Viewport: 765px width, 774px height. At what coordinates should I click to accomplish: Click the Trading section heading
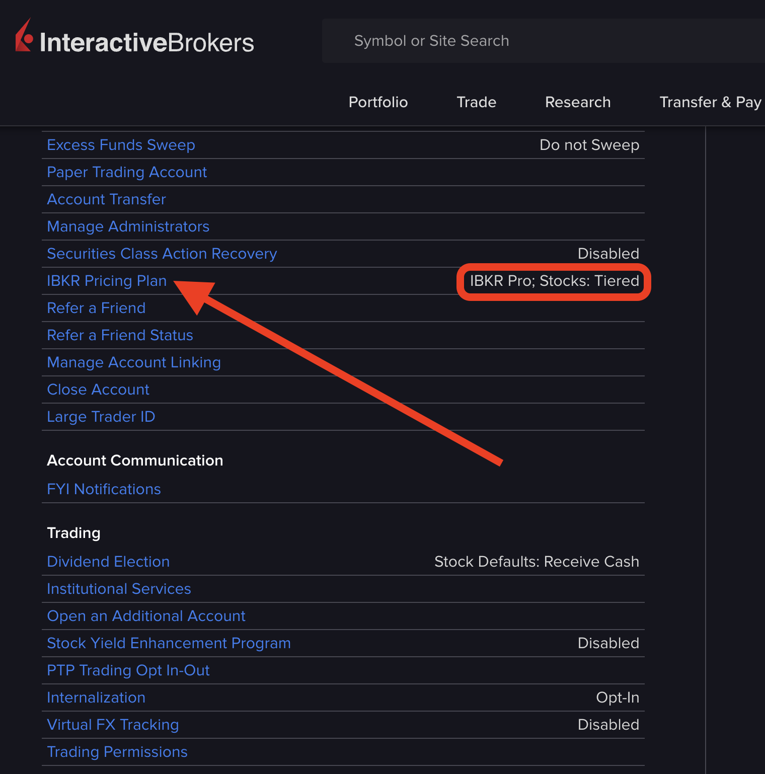73,533
